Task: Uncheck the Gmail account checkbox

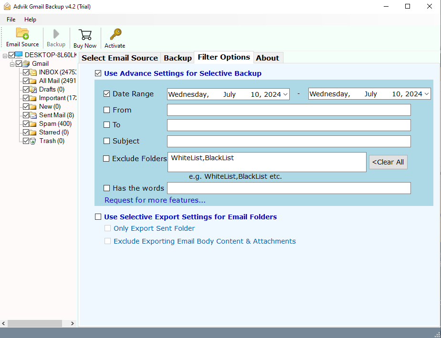Action: point(19,64)
